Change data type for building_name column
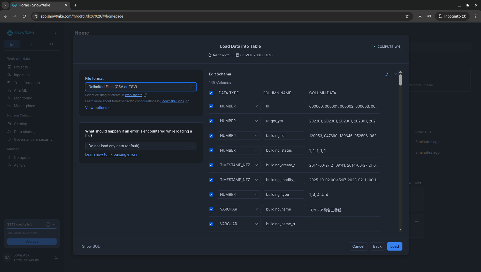Image resolution: width=481 pixels, height=272 pixels. point(239,209)
